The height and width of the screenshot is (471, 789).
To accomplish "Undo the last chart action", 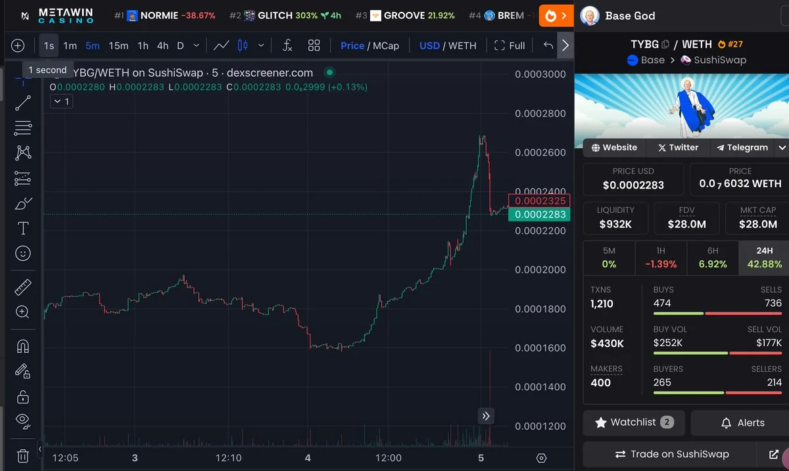I will (548, 45).
